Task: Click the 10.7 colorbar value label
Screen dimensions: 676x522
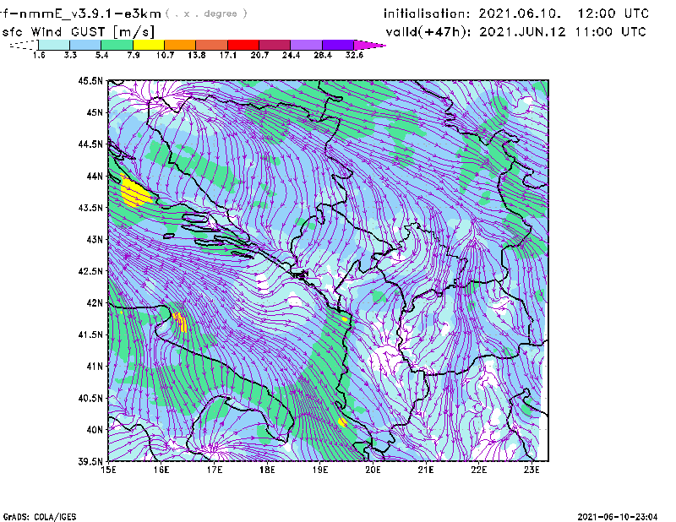Action: tap(165, 55)
